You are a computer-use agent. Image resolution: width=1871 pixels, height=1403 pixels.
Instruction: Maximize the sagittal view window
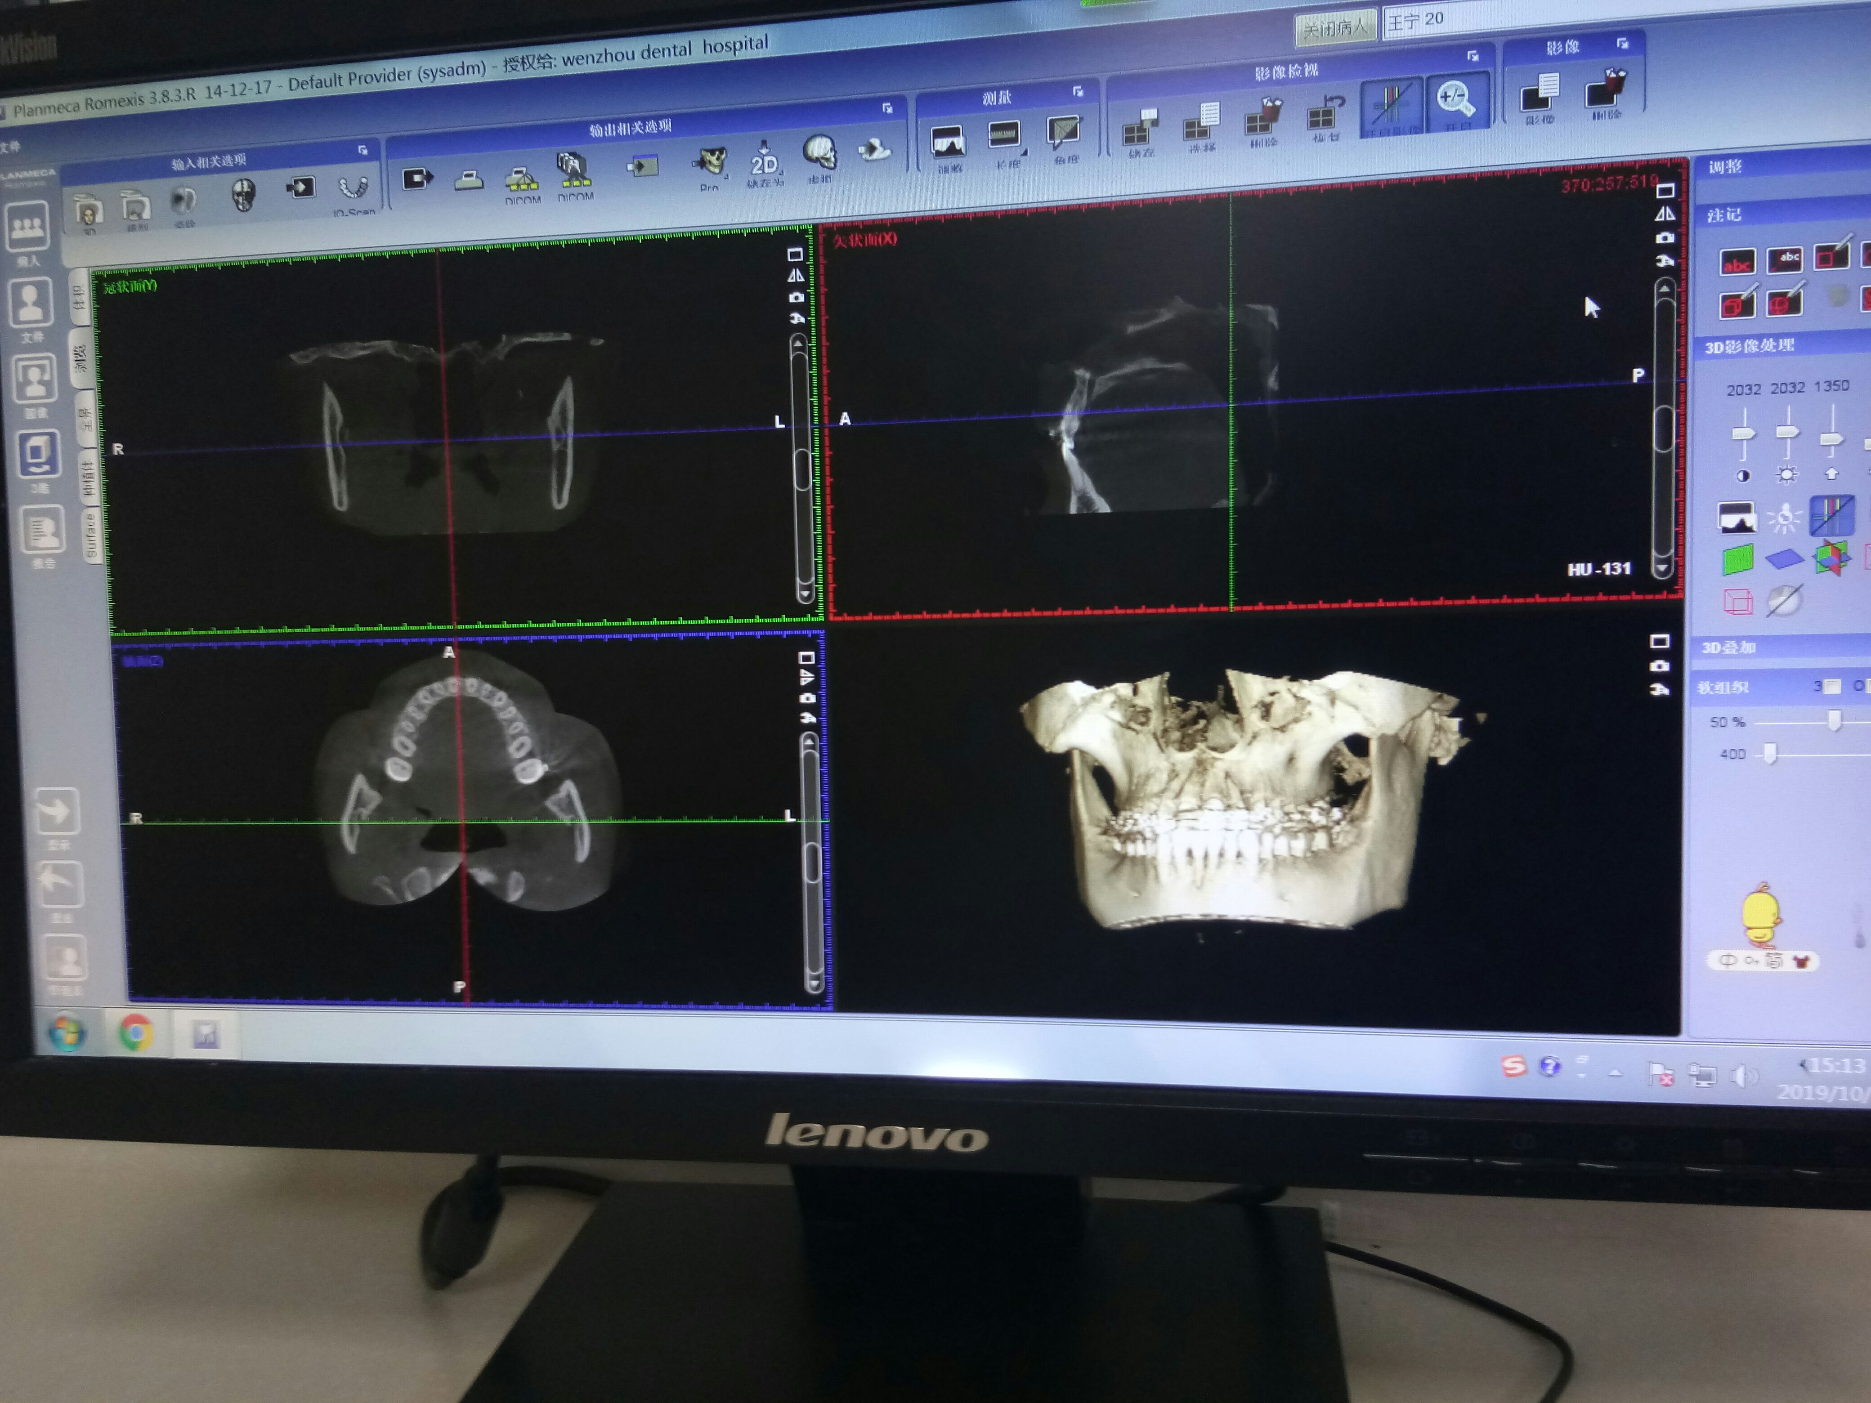(x=1665, y=190)
